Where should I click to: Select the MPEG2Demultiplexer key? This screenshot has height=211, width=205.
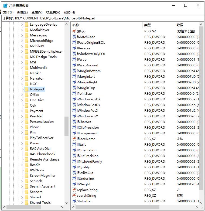(46, 52)
